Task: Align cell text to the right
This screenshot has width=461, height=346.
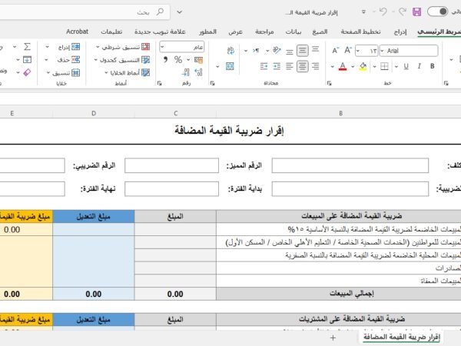Action: click(x=316, y=66)
